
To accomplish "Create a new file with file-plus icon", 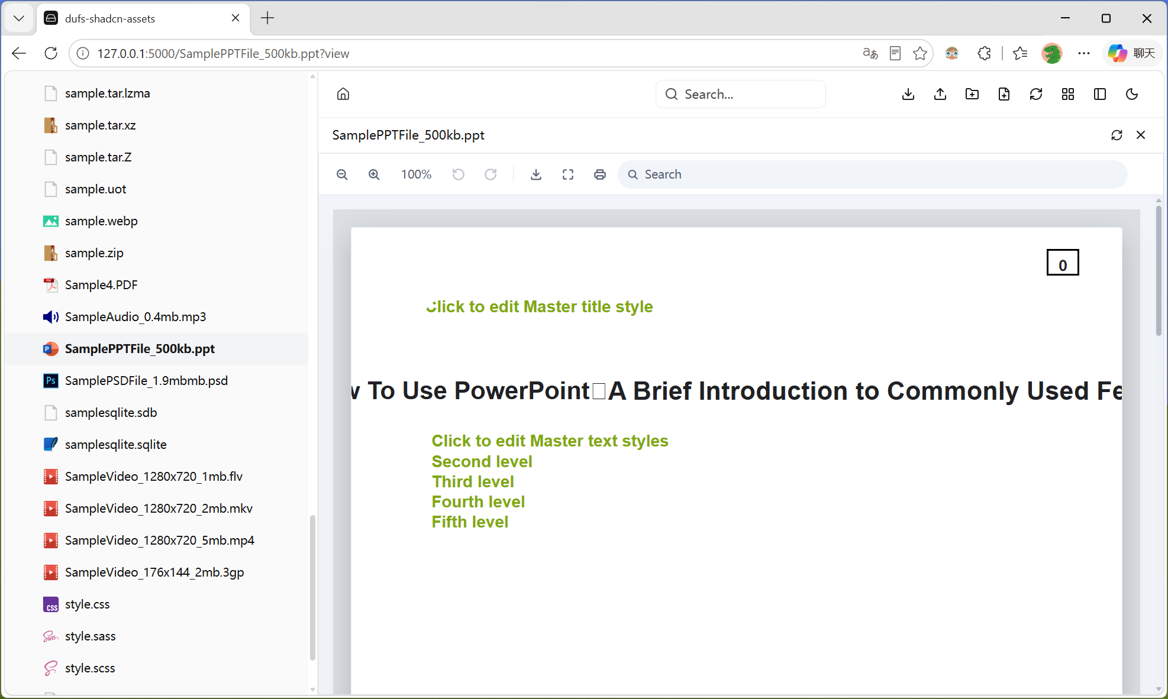I will pyautogui.click(x=1004, y=94).
